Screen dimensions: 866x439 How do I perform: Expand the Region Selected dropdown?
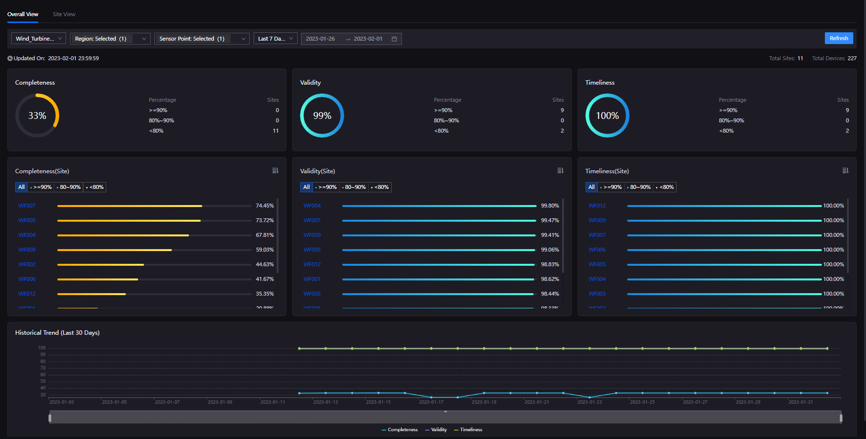point(110,39)
